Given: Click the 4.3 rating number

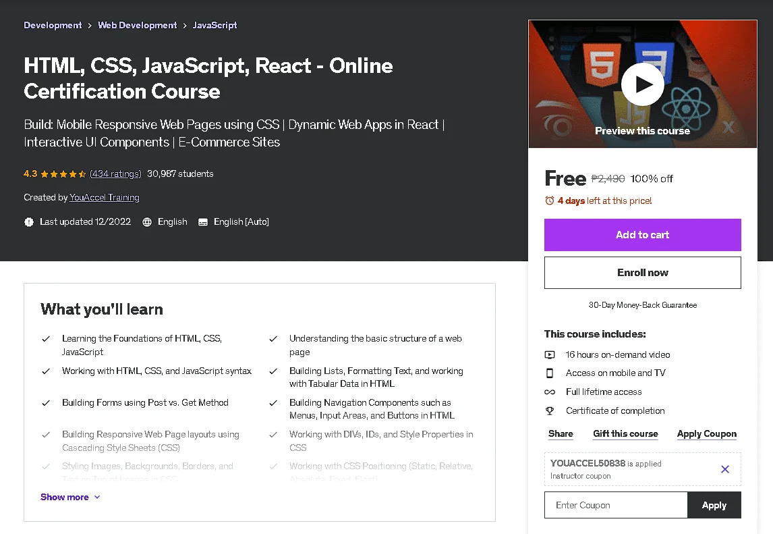Looking at the screenshot, I should (x=30, y=173).
